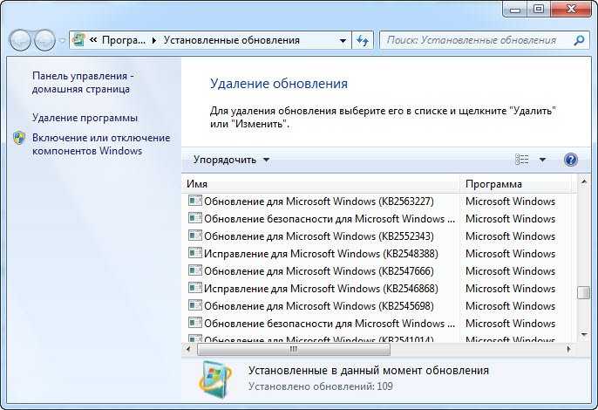Close the Installed Updates window
The image size is (598, 410).
pos(571,10)
